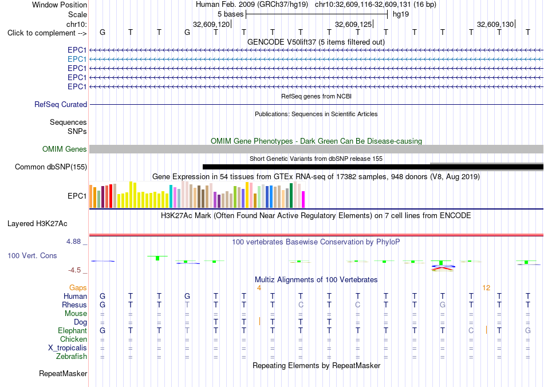
Task: Click 'Multiz Alignments of 100 Vertebrates' title
Action: tap(316, 279)
